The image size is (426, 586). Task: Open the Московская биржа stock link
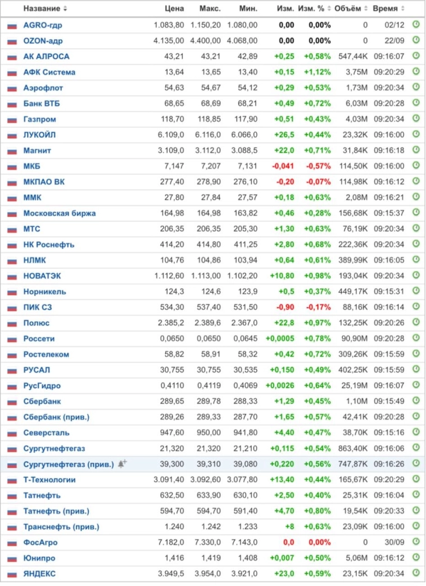pos(60,213)
